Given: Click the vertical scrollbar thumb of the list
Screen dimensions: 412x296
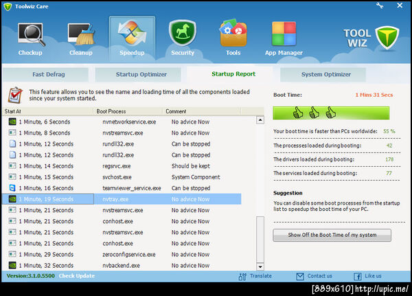Looking at the screenshot, I should click(260, 239).
